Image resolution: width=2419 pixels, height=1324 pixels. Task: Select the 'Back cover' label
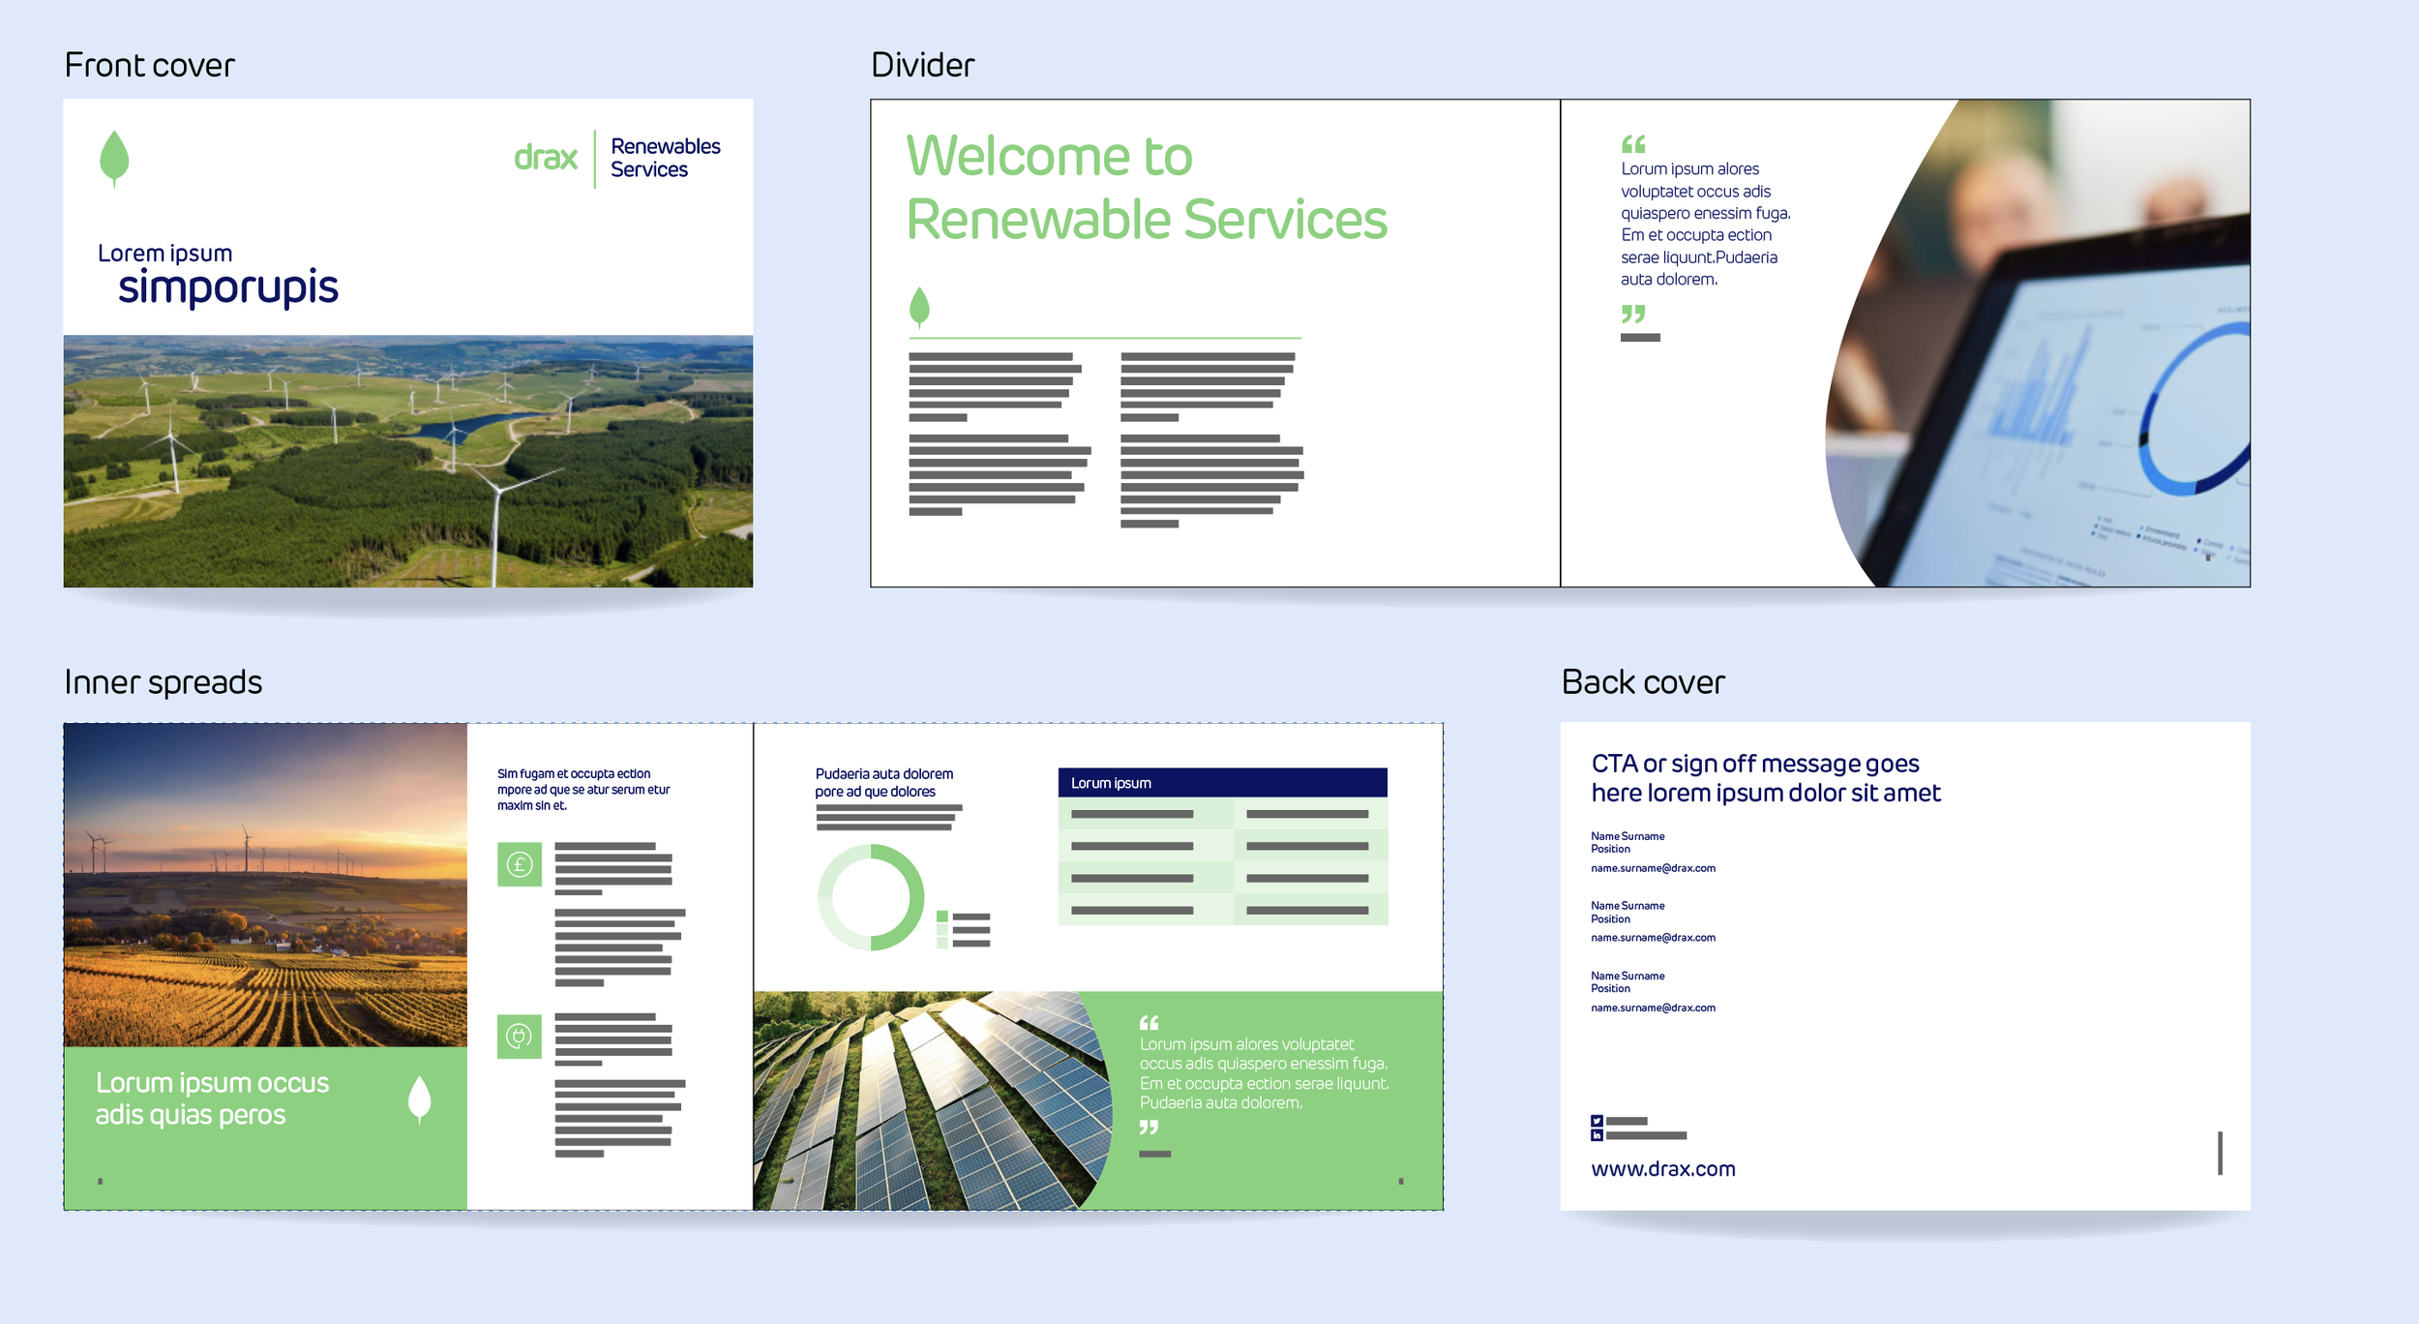[x=1643, y=682]
